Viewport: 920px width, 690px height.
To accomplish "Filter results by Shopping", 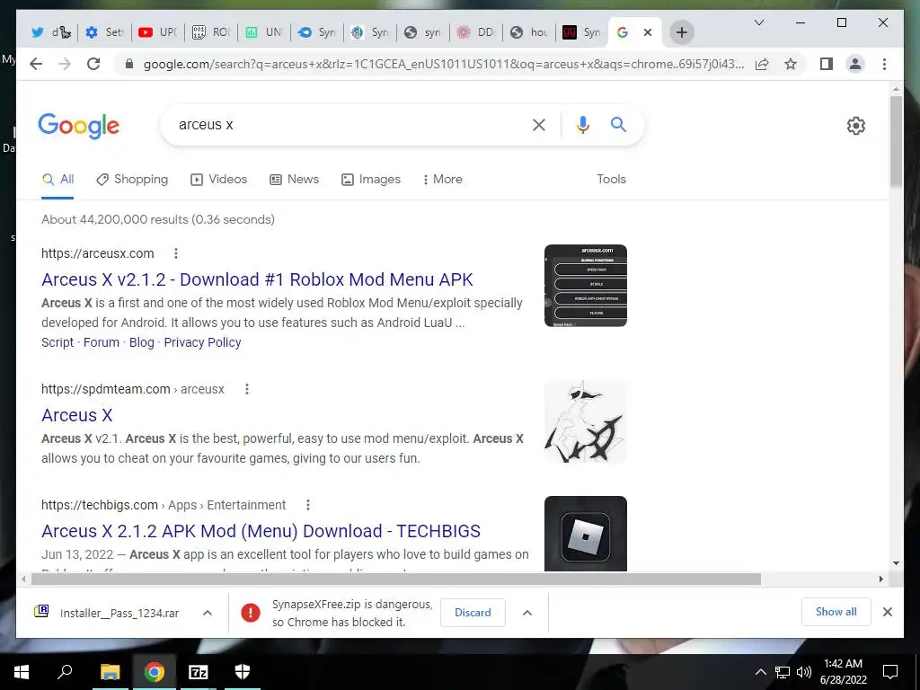I will click(132, 180).
